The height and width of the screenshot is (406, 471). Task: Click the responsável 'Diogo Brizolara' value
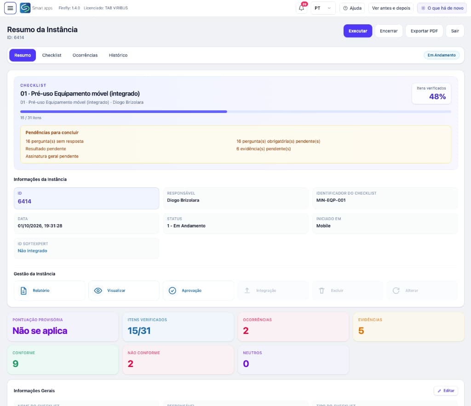(x=183, y=200)
